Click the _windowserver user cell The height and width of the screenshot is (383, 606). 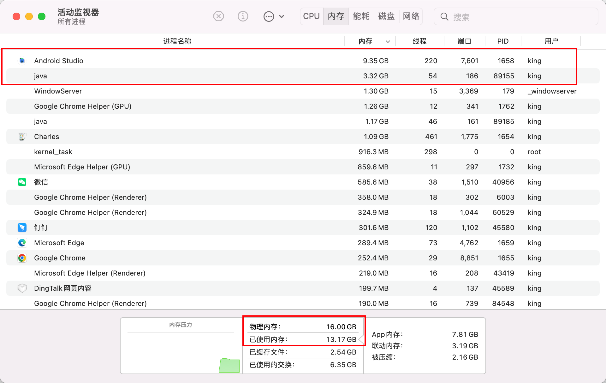[552, 91]
